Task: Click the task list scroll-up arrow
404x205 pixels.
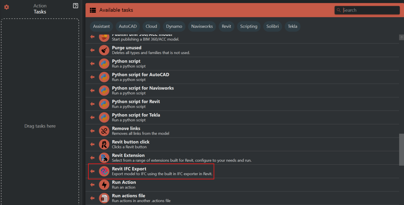Action: tap(401, 37)
